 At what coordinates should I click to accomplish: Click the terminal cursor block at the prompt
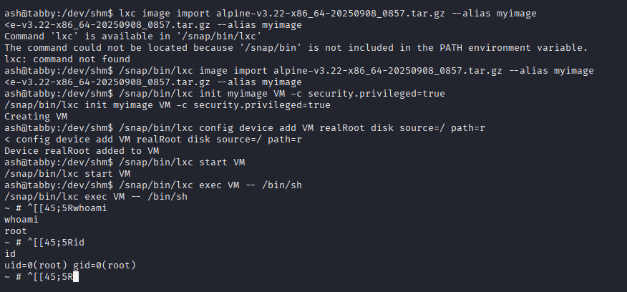pos(76,276)
